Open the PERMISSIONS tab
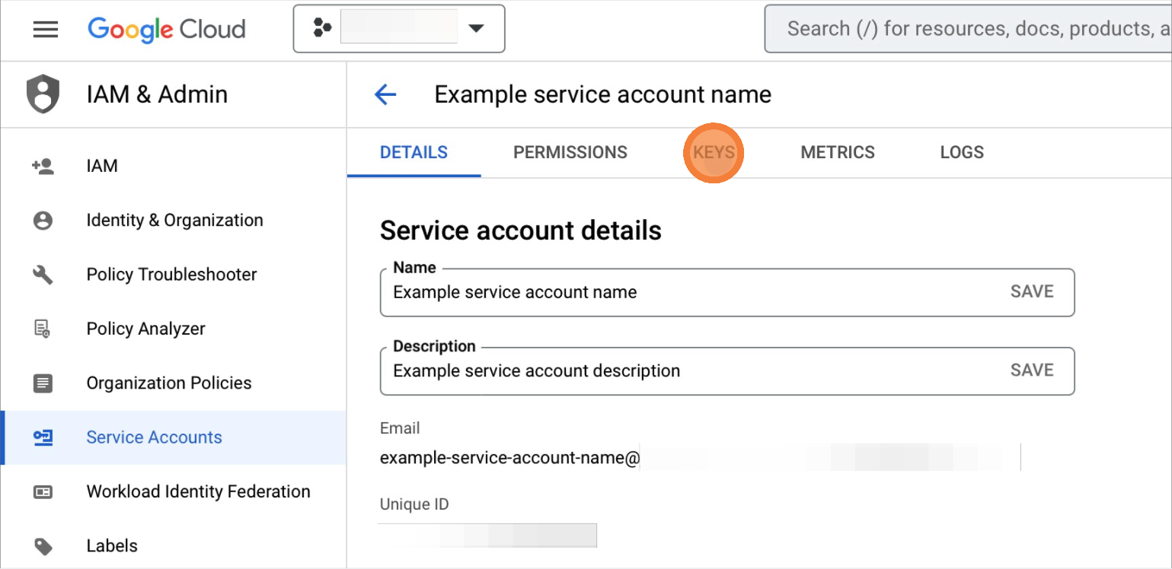The width and height of the screenshot is (1172, 569). pos(570,152)
